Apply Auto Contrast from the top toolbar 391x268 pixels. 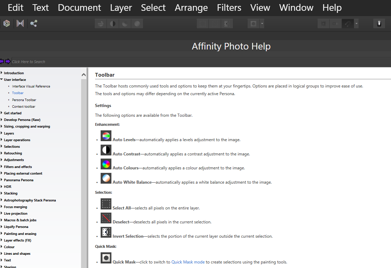(x=113, y=24)
